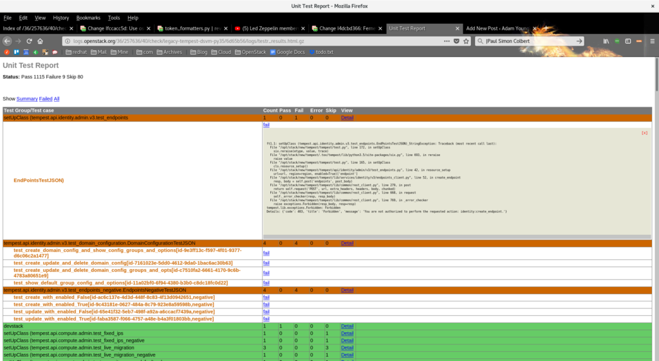659x361 pixels.
Task: Click the address bar URL field
Action: 256,41
